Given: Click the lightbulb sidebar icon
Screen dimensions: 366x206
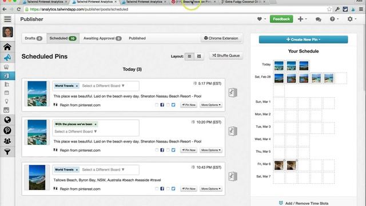Looking at the screenshot, I should (7, 101).
